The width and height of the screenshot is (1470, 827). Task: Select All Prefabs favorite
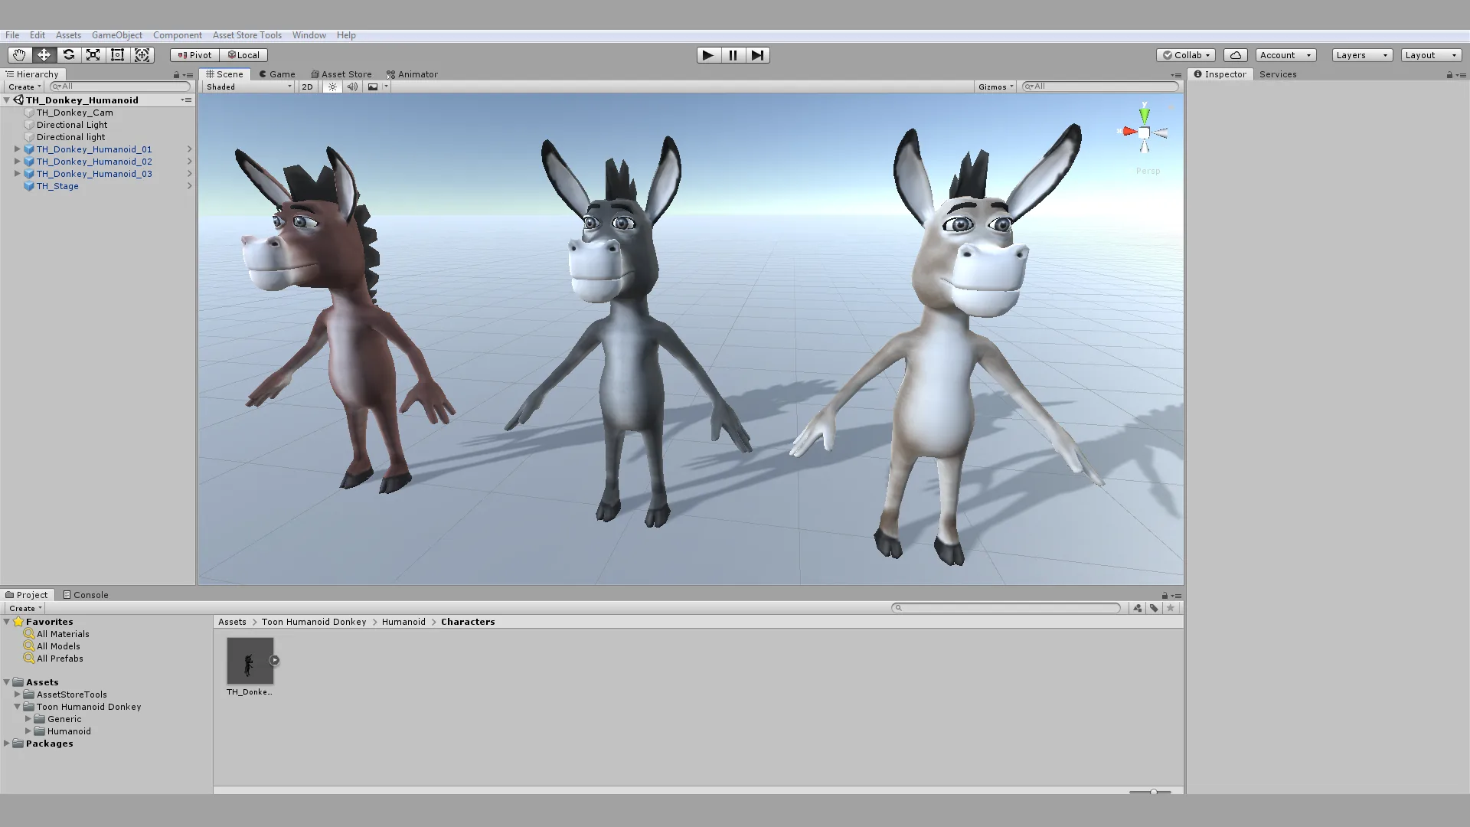[60, 659]
